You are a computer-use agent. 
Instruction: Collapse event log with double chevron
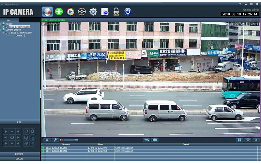coord(256,140)
